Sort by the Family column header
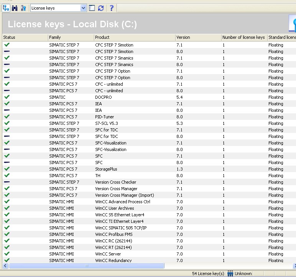296x277 pixels. click(71, 38)
